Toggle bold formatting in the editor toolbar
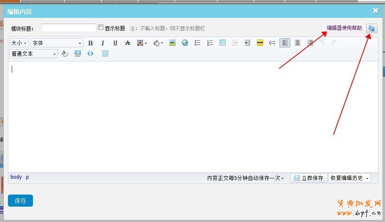 coord(91,43)
